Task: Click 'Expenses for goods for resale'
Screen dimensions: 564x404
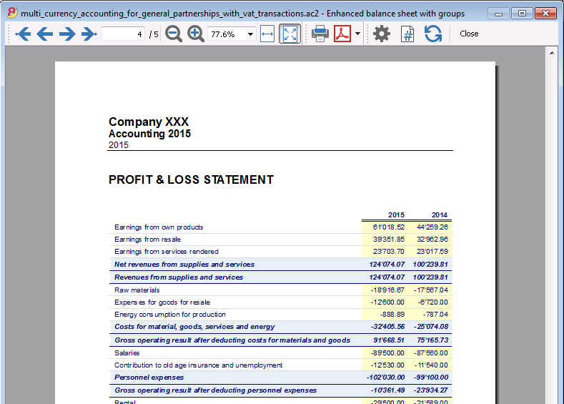Action: coord(162,302)
